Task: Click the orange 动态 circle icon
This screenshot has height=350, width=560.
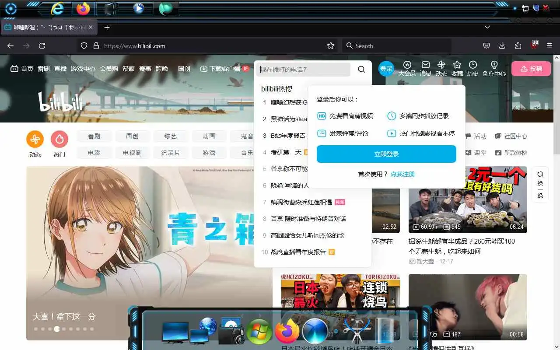Action: 35,140
